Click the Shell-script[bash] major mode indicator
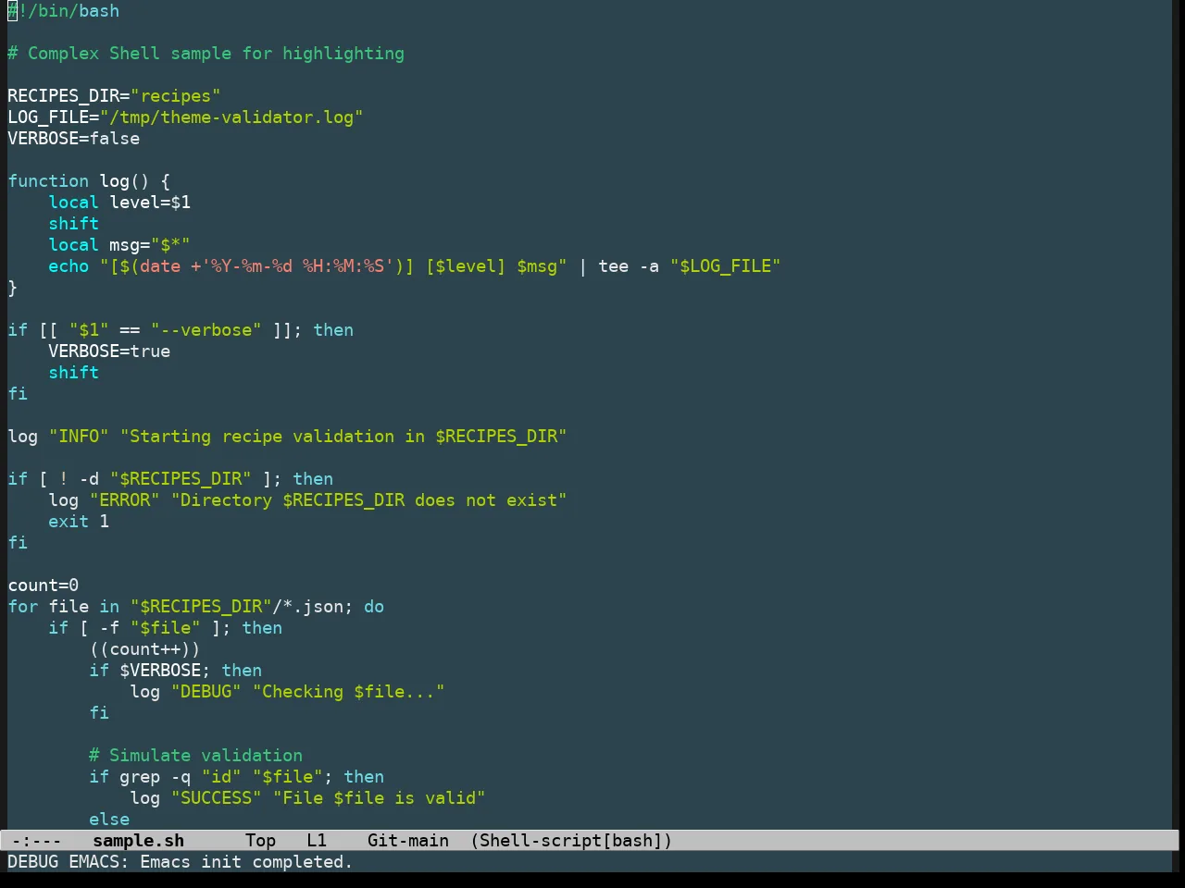 [x=571, y=841]
